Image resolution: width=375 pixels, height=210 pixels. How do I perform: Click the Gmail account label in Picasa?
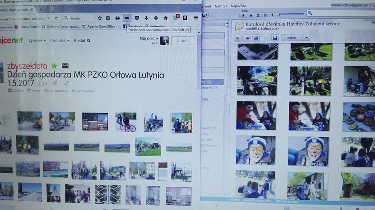tap(350, 5)
